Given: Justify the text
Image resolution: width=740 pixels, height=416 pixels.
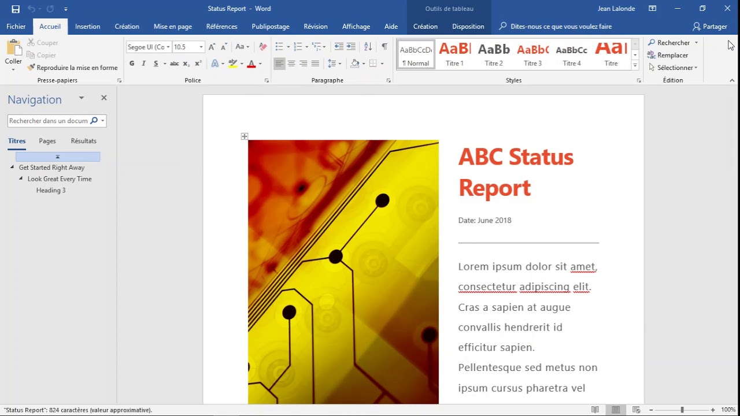Looking at the screenshot, I should 315,64.
